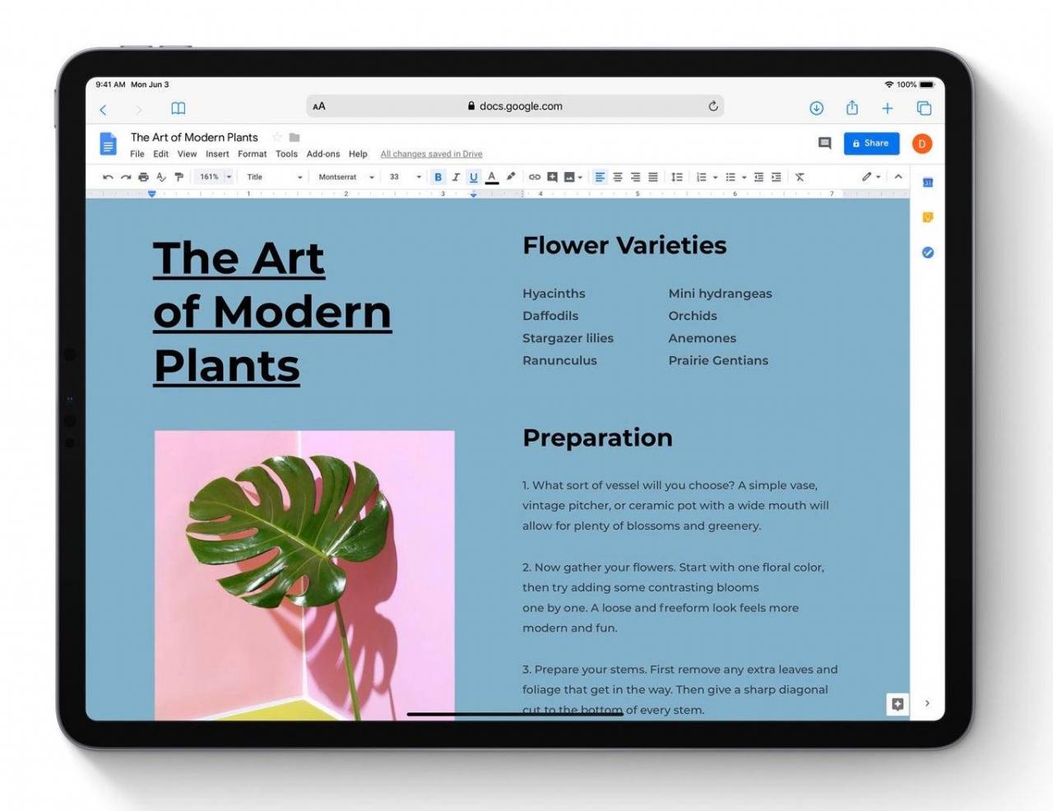The image size is (1053, 811).
Task: Open the editing mode pencil dropdown
Action: [x=871, y=177]
